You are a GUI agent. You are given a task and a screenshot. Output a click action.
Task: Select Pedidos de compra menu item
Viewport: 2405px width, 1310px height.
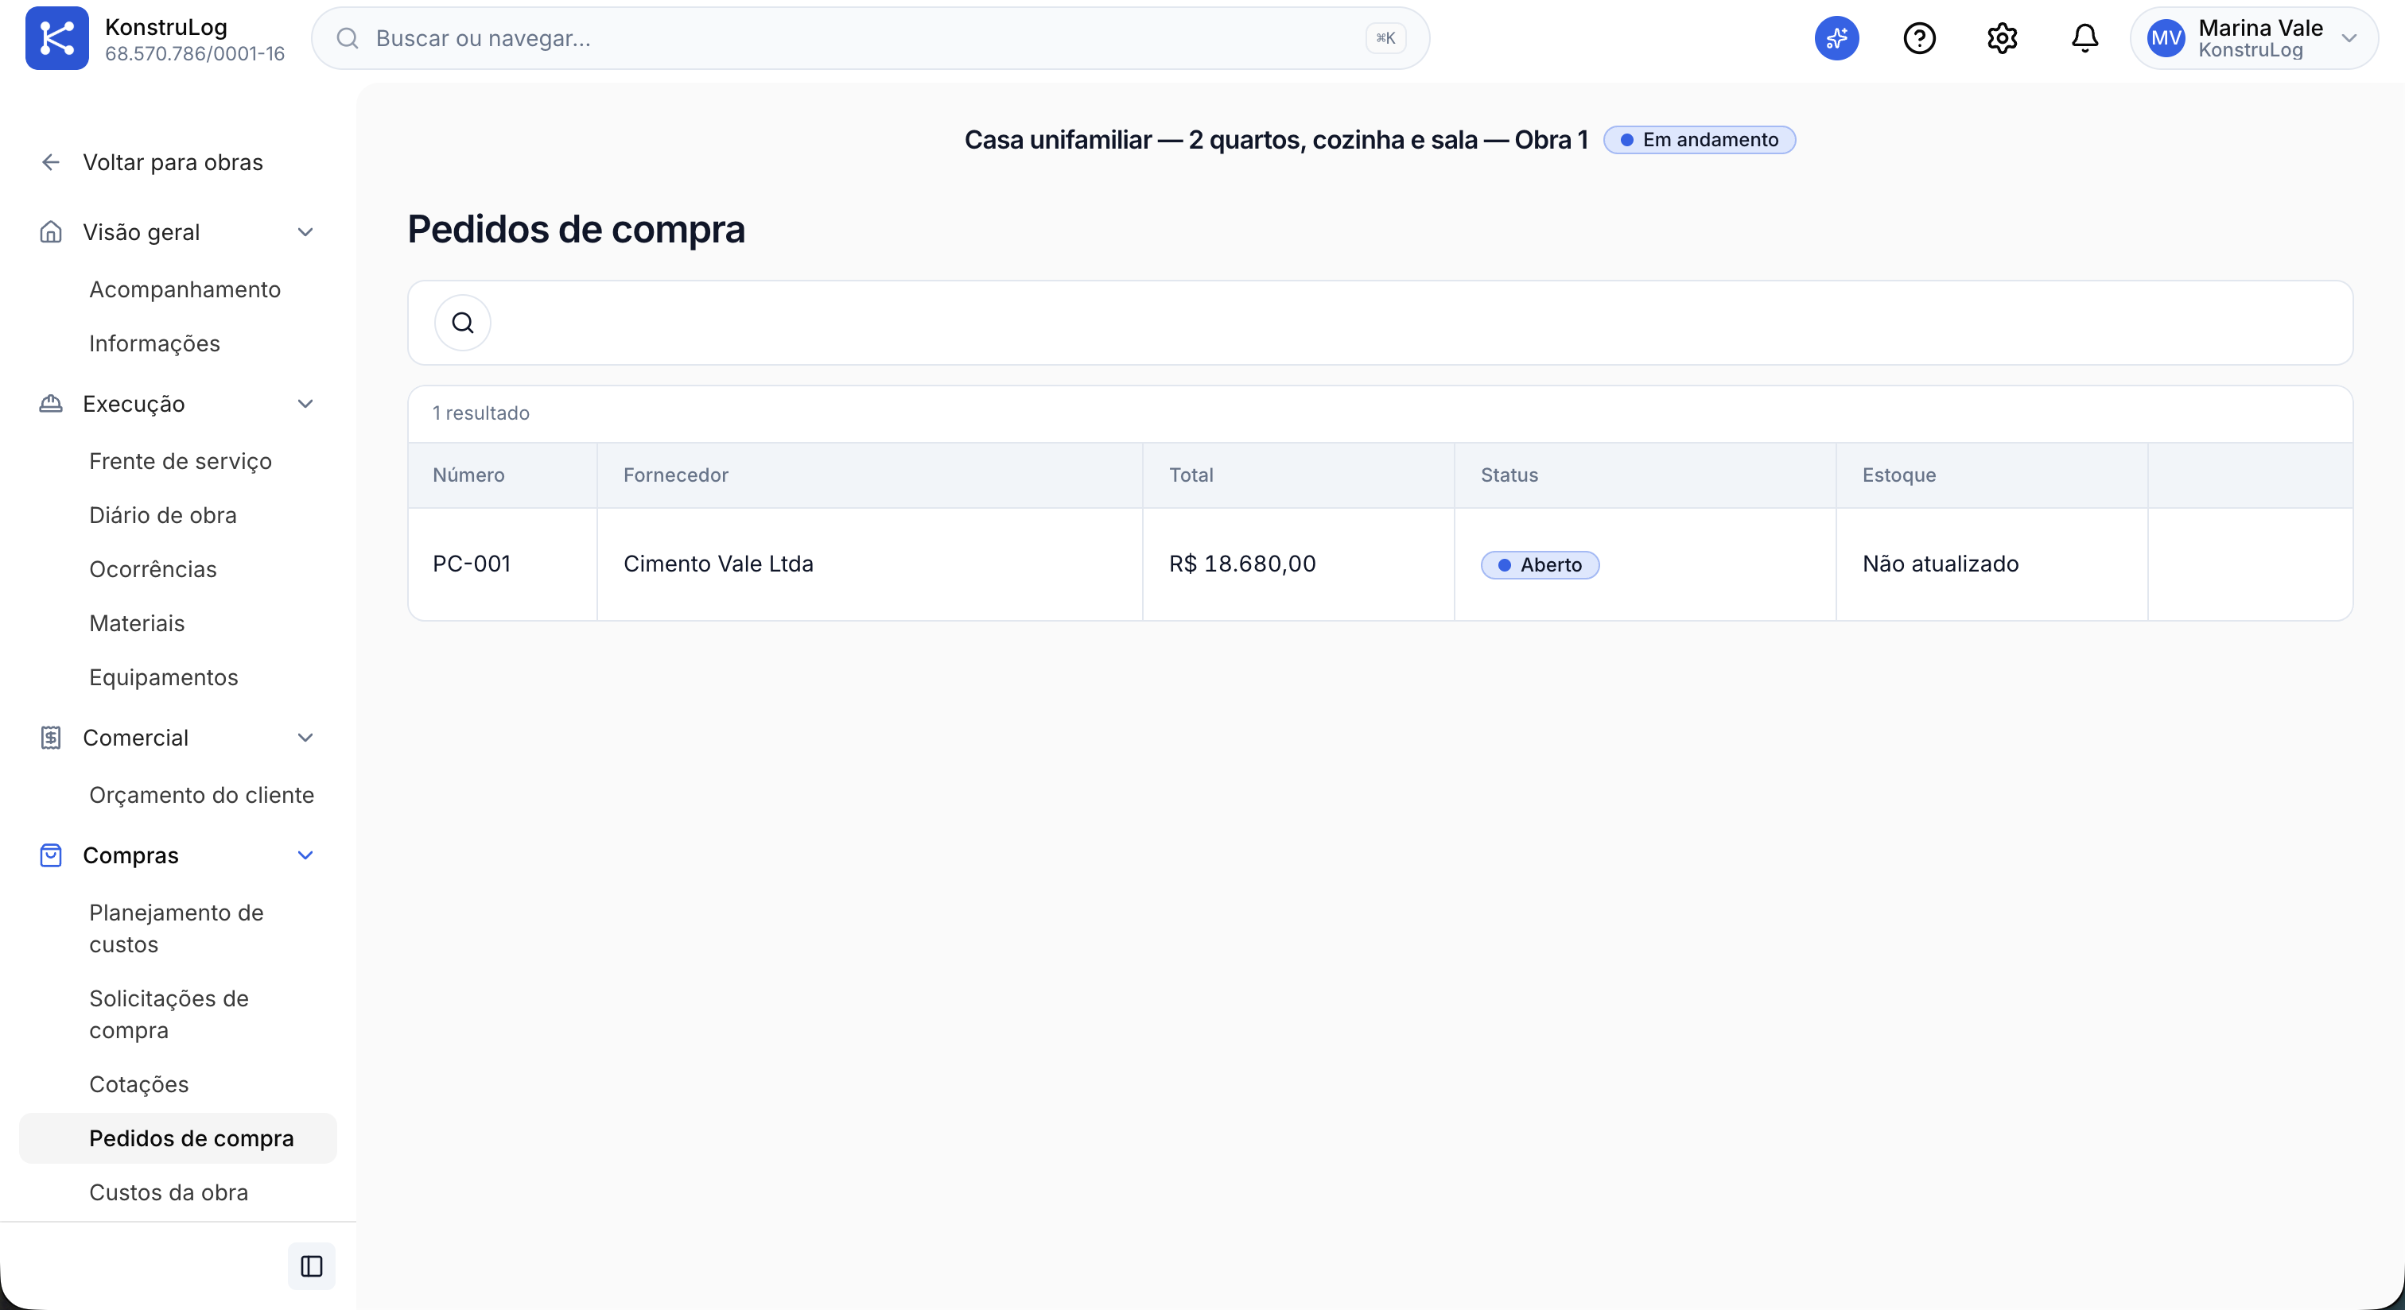pyautogui.click(x=177, y=1138)
